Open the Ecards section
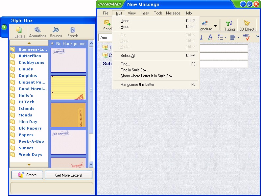The width and height of the screenshot is (261, 196). click(x=73, y=32)
